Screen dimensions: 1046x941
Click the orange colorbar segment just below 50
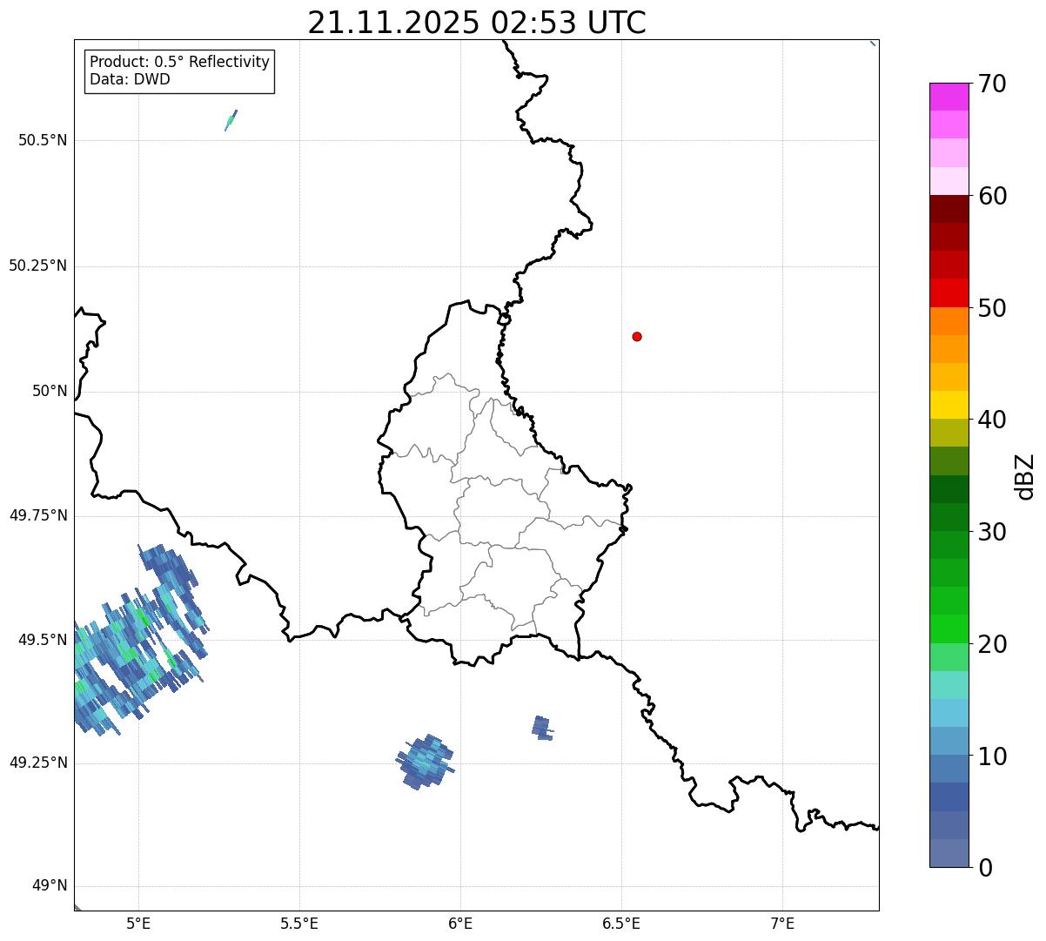pos(949,321)
